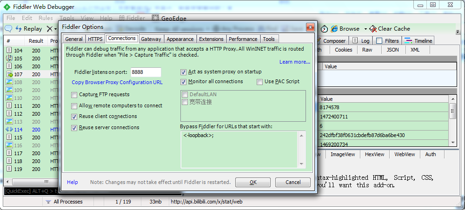Click the 宽带连接 checkbox
This screenshot has height=210, width=465.
pos(185,102)
